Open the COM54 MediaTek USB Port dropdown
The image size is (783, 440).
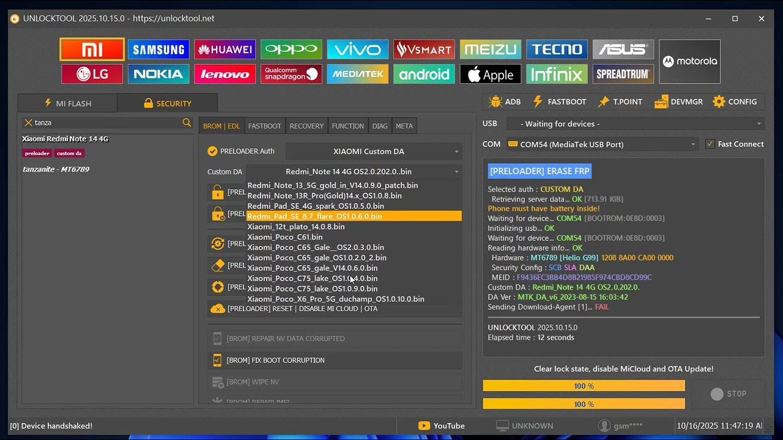603,144
